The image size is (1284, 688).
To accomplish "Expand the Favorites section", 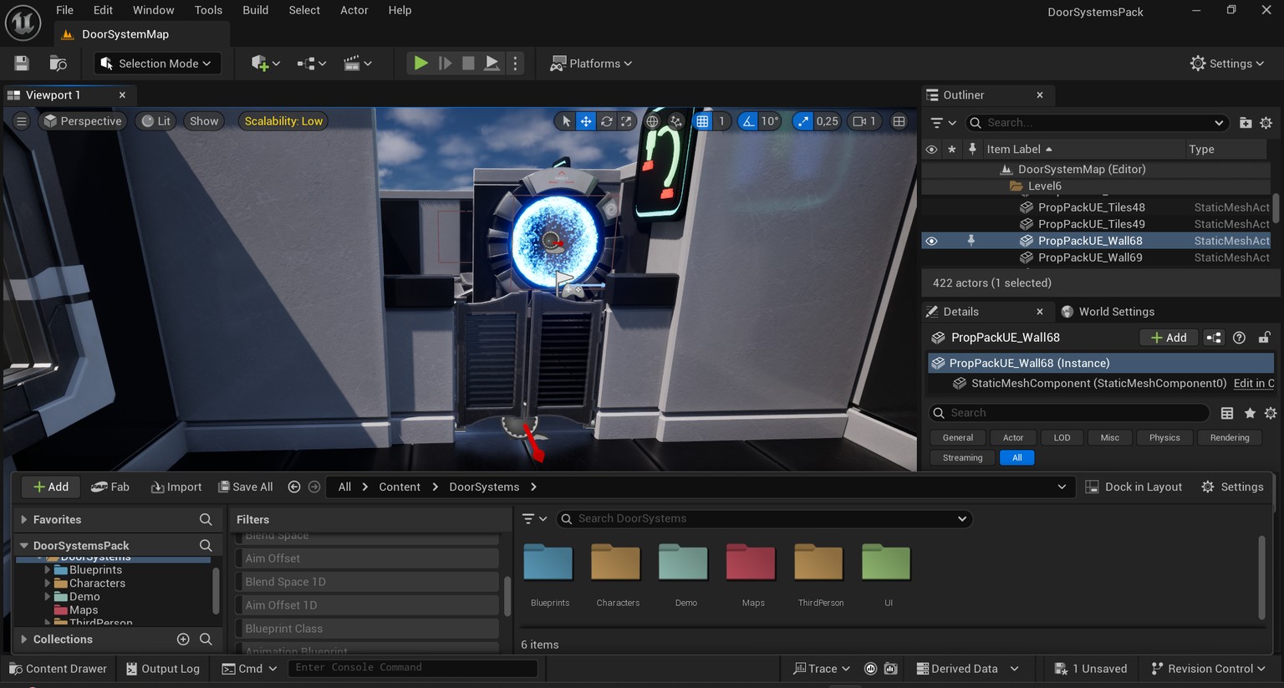I will [24, 520].
